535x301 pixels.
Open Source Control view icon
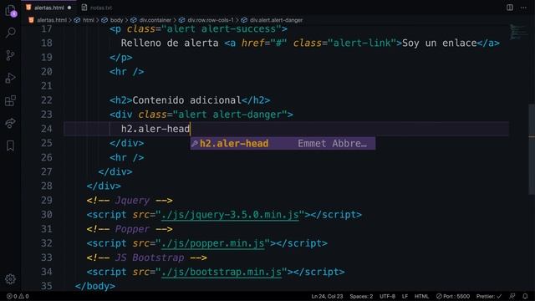(10, 55)
